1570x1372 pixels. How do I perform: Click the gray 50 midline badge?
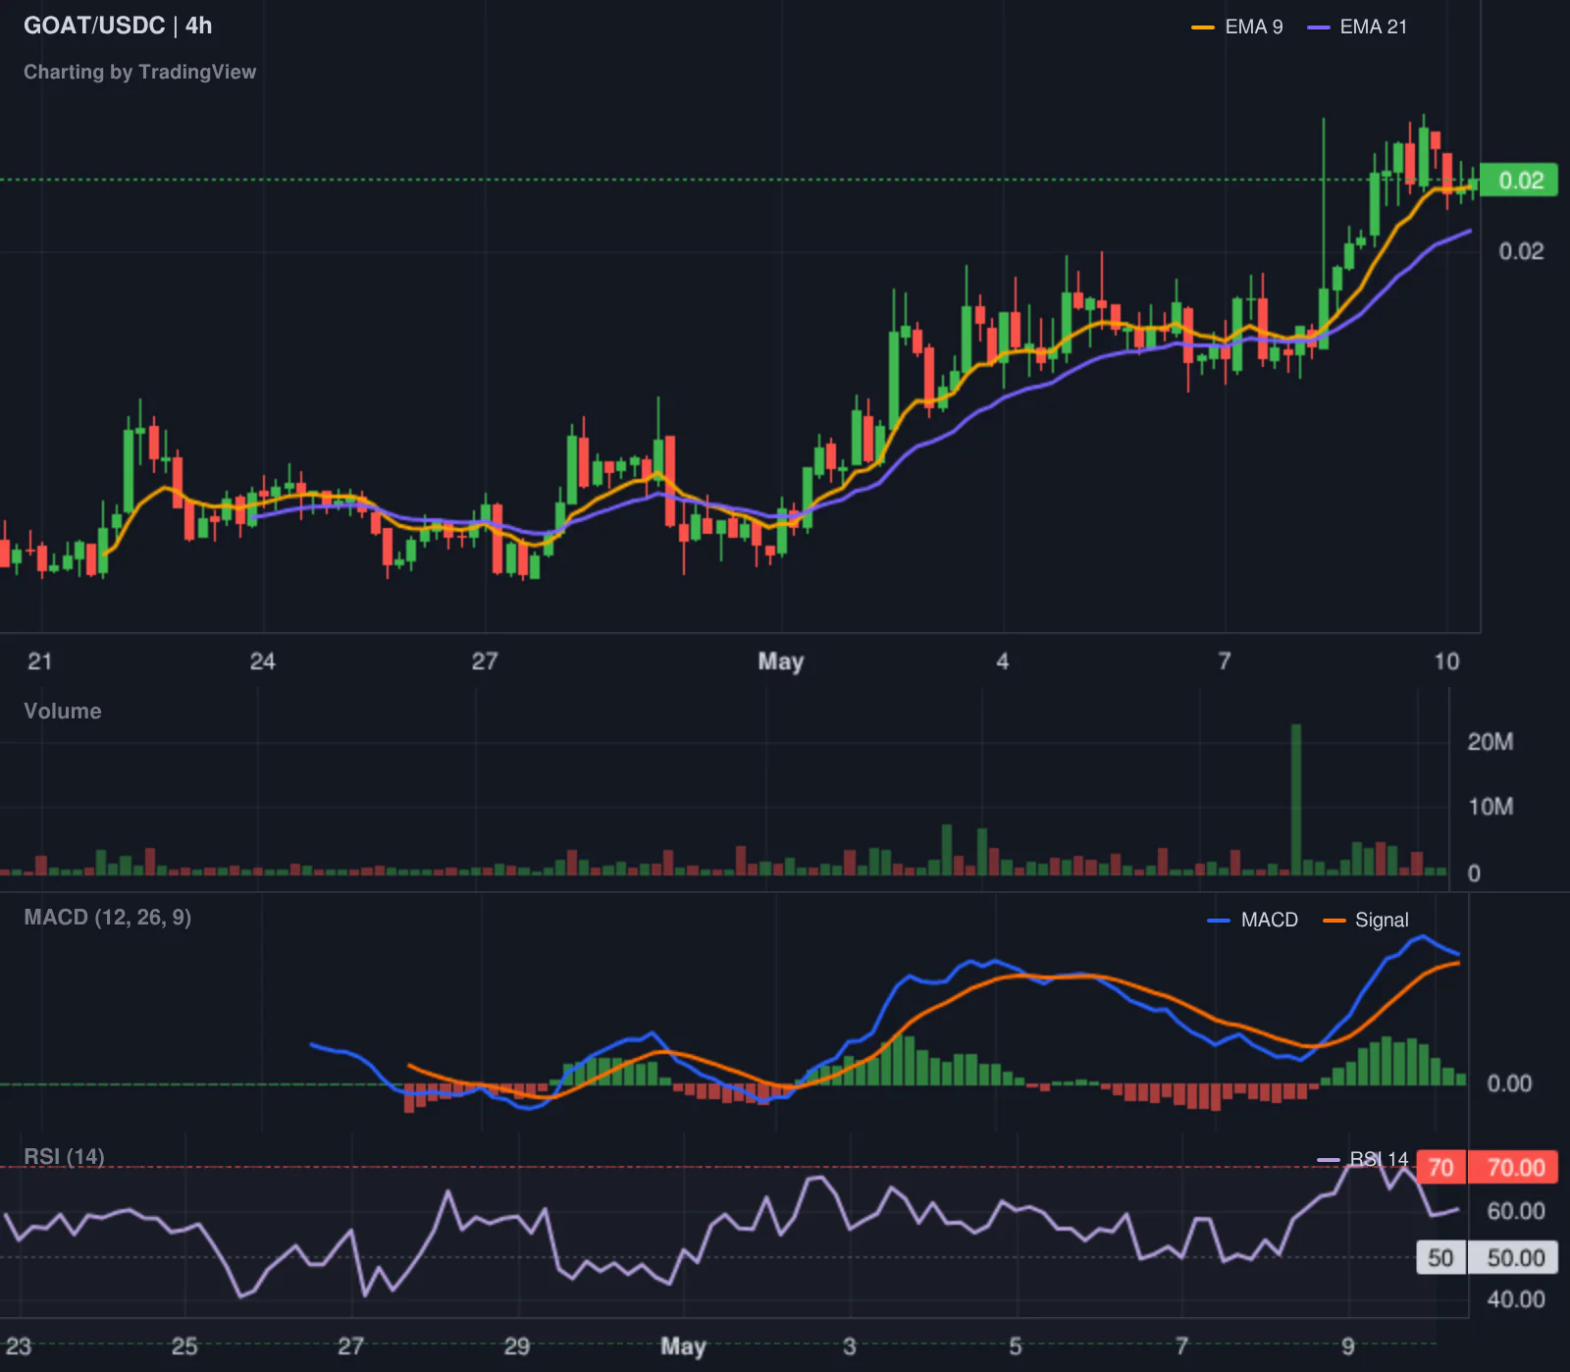tap(1441, 1258)
